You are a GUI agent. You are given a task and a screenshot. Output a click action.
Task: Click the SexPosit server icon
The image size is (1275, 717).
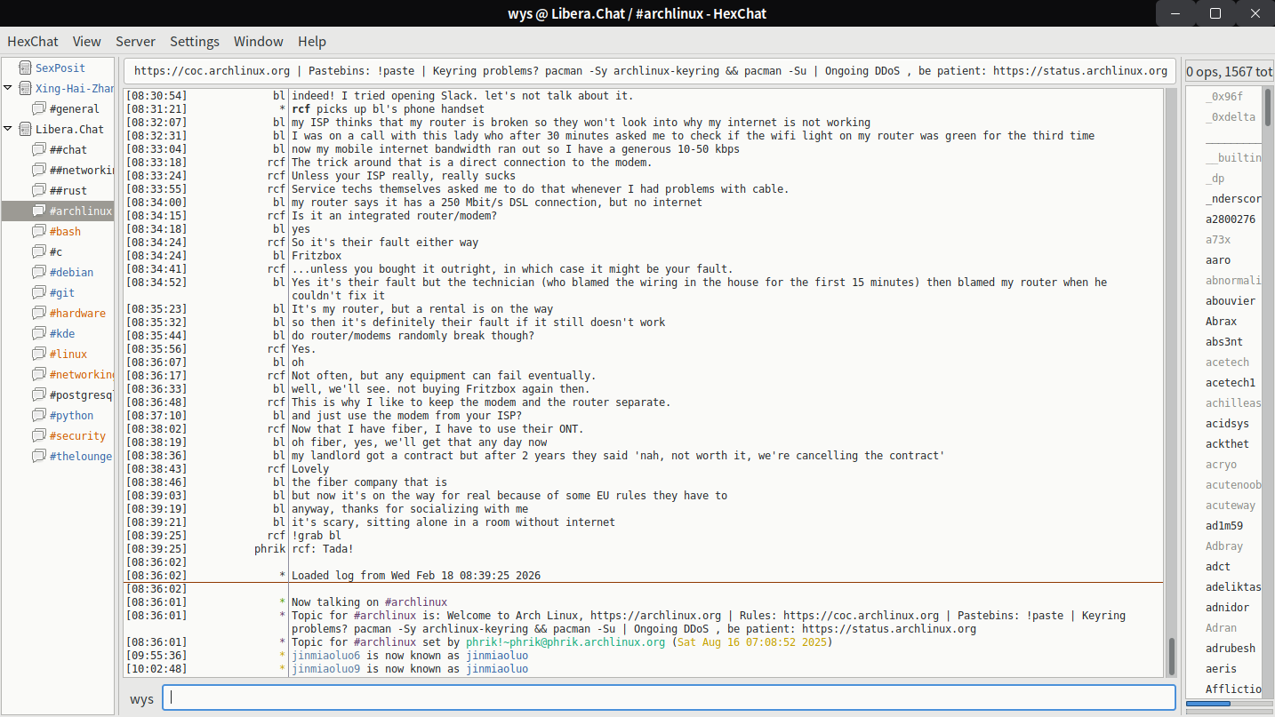pyautogui.click(x=24, y=68)
